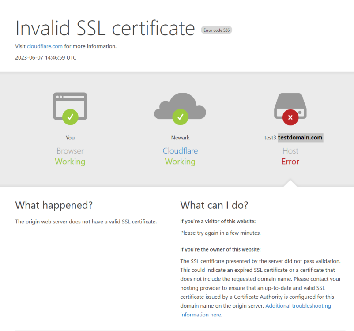Click the host server drive icon
The width and height of the screenshot is (354, 331).
pos(290,105)
